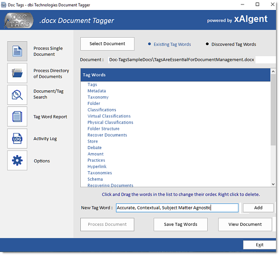Image resolution: width=279 pixels, height=255 pixels.
Task: Select the 'Taxonomies' tag word
Action: click(100, 173)
